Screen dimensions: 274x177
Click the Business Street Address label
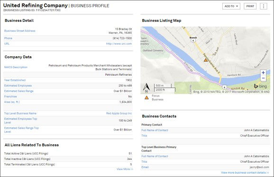(x=20, y=31)
